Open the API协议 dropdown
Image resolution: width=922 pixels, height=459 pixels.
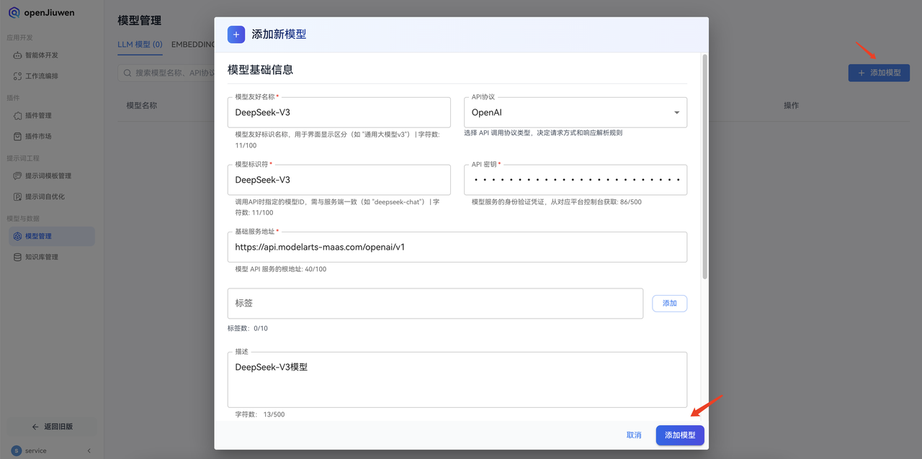coord(575,112)
